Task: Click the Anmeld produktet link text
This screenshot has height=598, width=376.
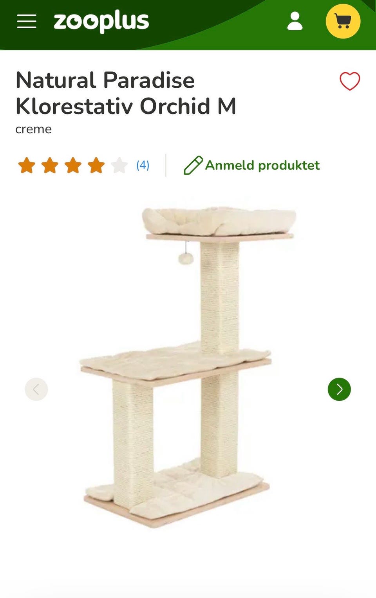Action: pos(262,165)
